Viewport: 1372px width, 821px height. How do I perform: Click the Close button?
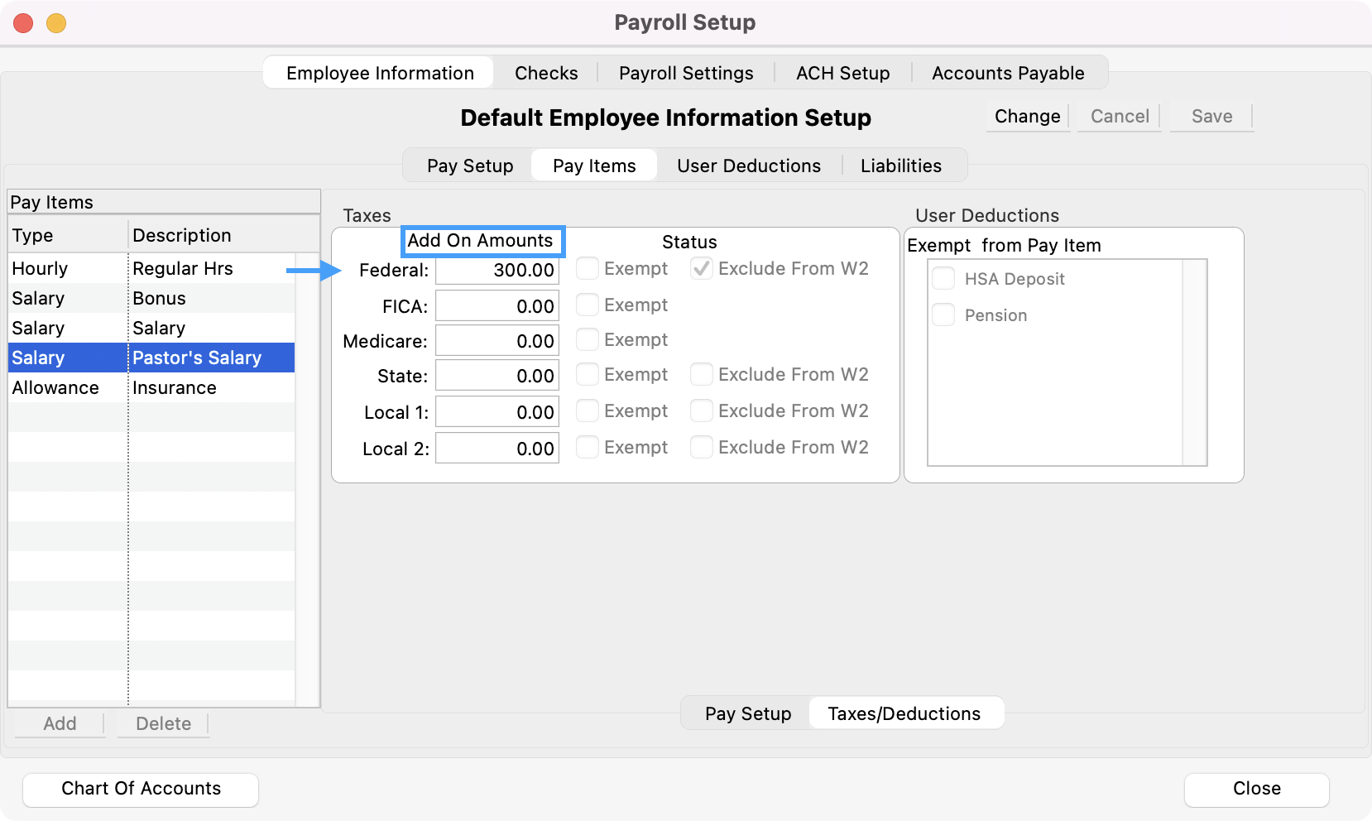click(x=1255, y=789)
